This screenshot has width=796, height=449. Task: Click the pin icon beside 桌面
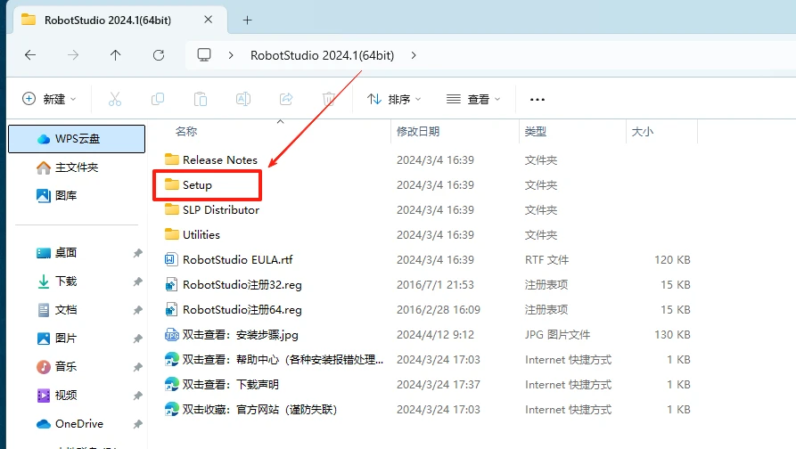(137, 253)
